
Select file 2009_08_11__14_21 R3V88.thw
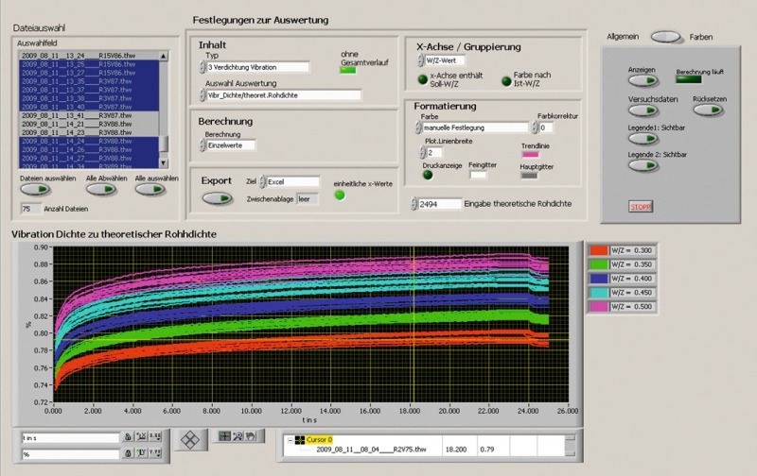tap(89, 124)
